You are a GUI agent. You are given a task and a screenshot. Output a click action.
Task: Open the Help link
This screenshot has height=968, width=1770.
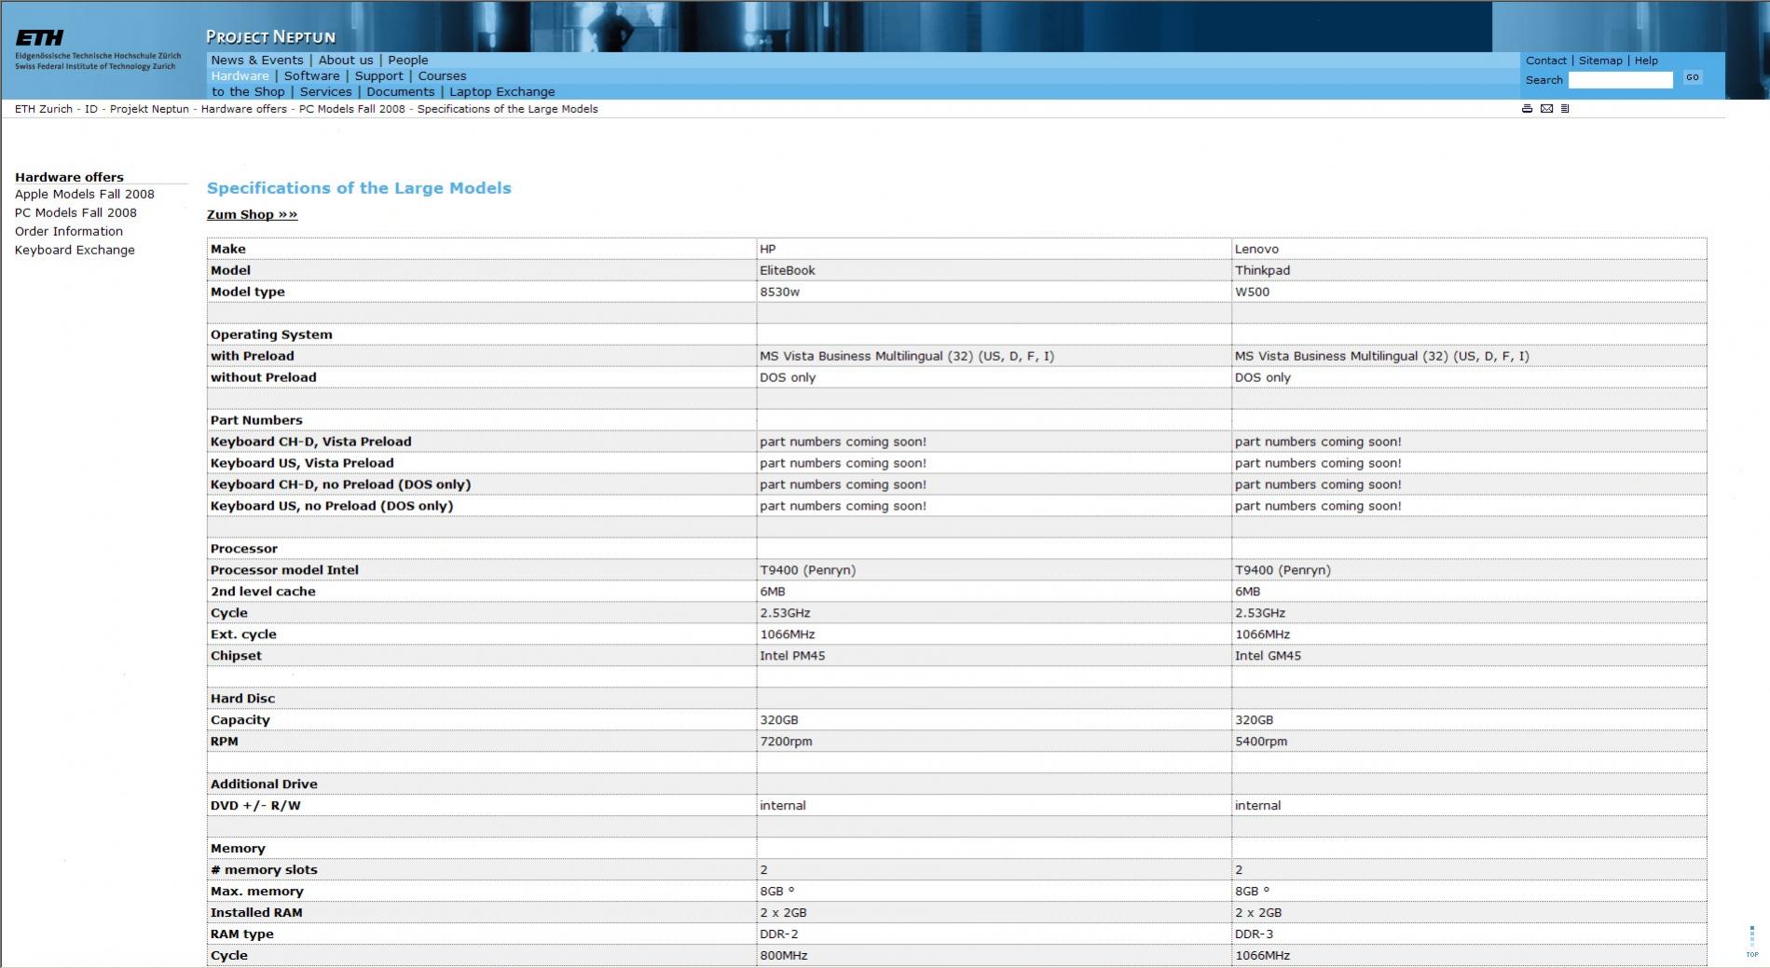[1646, 61]
